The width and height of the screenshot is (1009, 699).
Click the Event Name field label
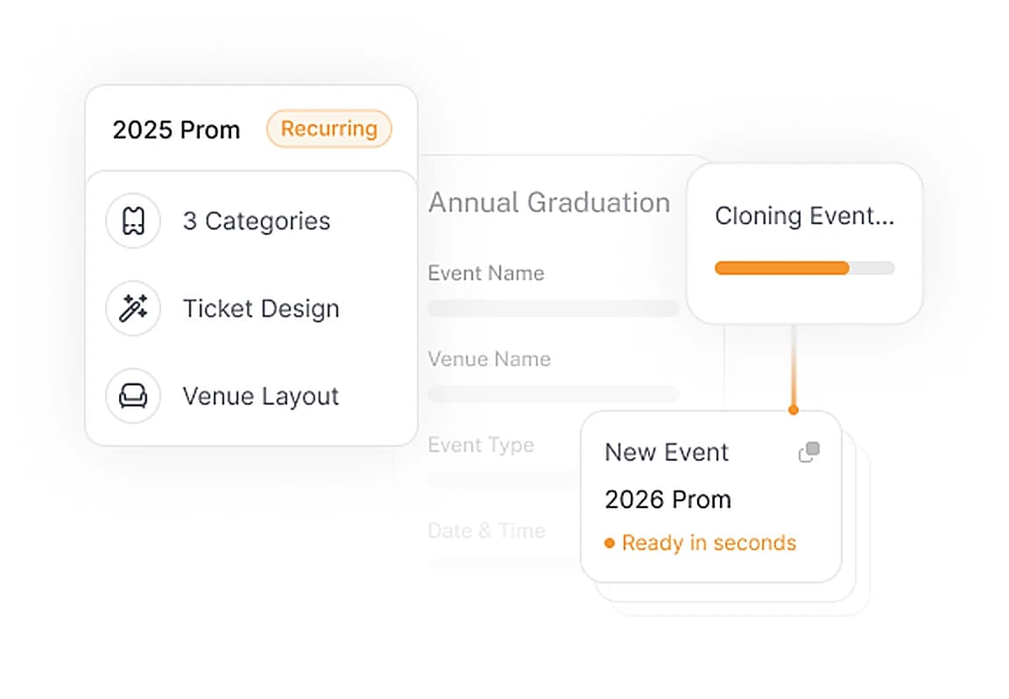pos(486,273)
